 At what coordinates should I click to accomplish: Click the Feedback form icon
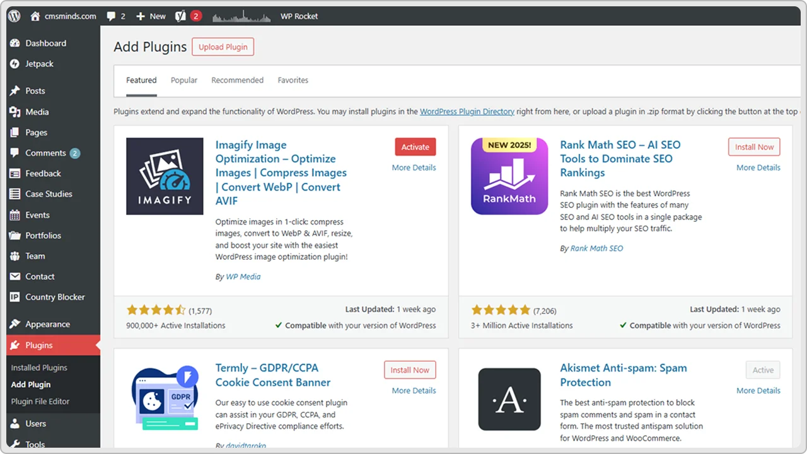click(15, 173)
